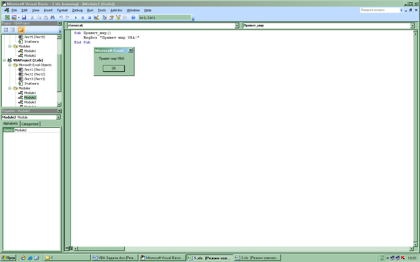Select Лист1 (Лист1) in project tree
This screenshot has width=420, height=262.
click(34, 70)
